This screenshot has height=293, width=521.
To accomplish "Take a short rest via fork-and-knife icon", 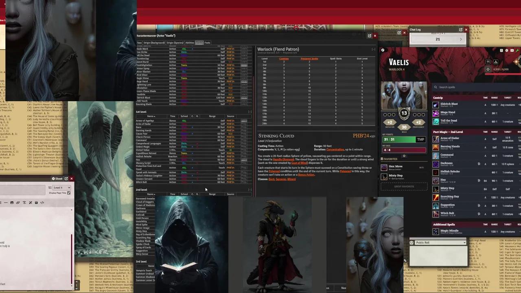I will click(488, 62).
